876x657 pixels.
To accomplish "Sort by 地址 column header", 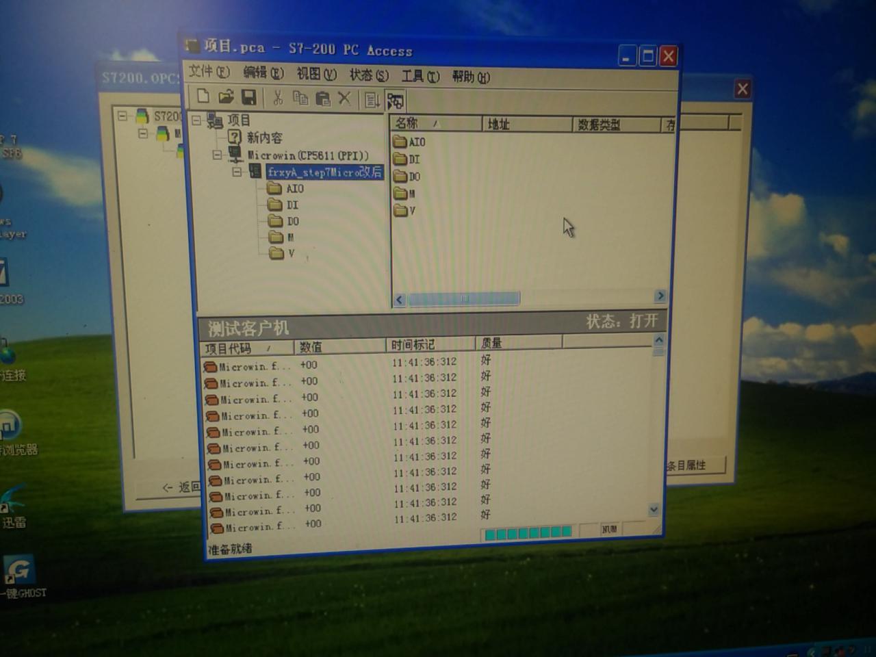I will click(527, 124).
